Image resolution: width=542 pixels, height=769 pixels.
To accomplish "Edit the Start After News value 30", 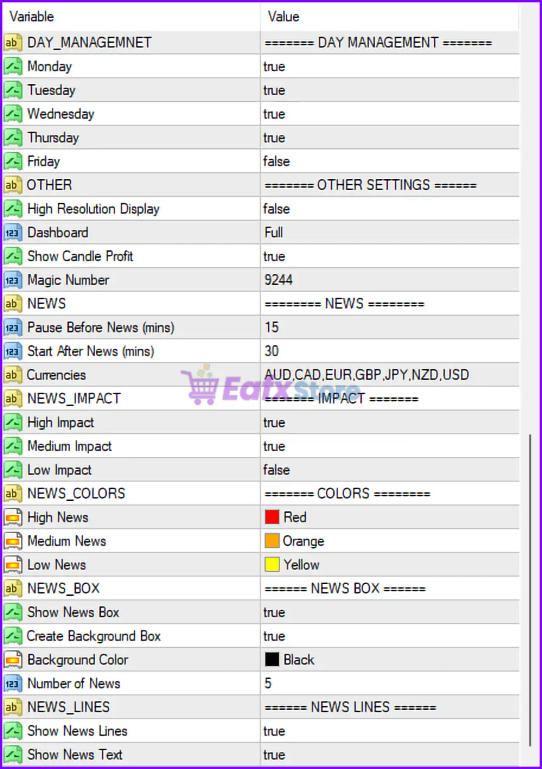I will (271, 351).
